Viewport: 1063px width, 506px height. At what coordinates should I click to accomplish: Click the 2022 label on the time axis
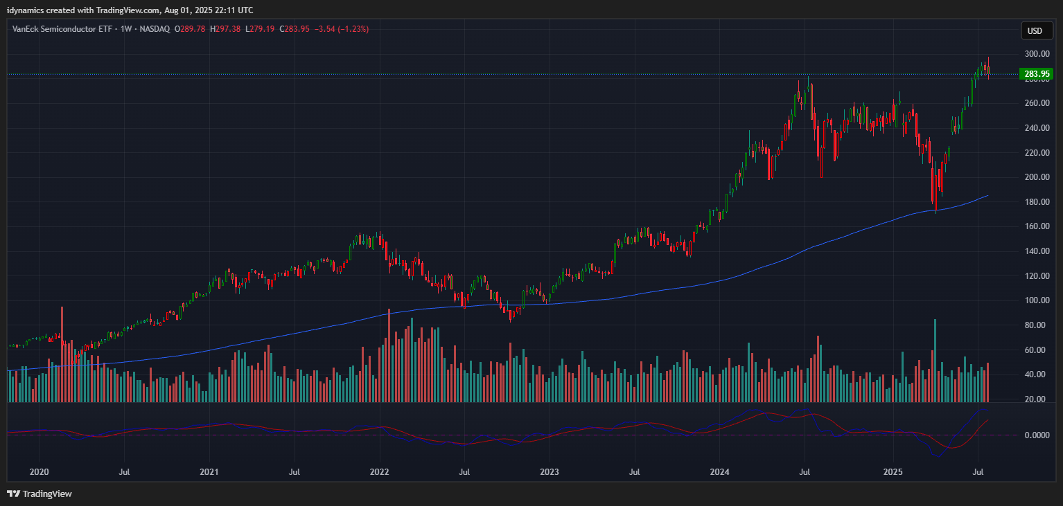coord(380,471)
